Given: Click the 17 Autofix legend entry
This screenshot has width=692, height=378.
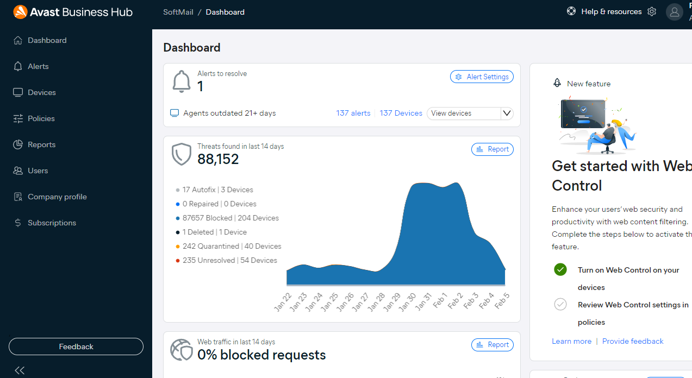Looking at the screenshot, I should click(x=214, y=190).
